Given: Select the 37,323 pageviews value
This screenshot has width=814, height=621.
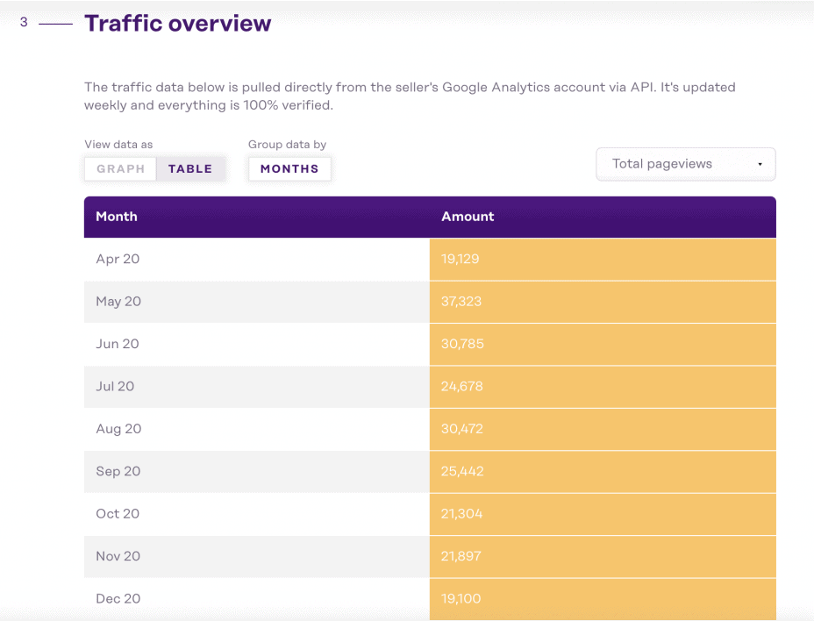Looking at the screenshot, I should click(461, 301).
